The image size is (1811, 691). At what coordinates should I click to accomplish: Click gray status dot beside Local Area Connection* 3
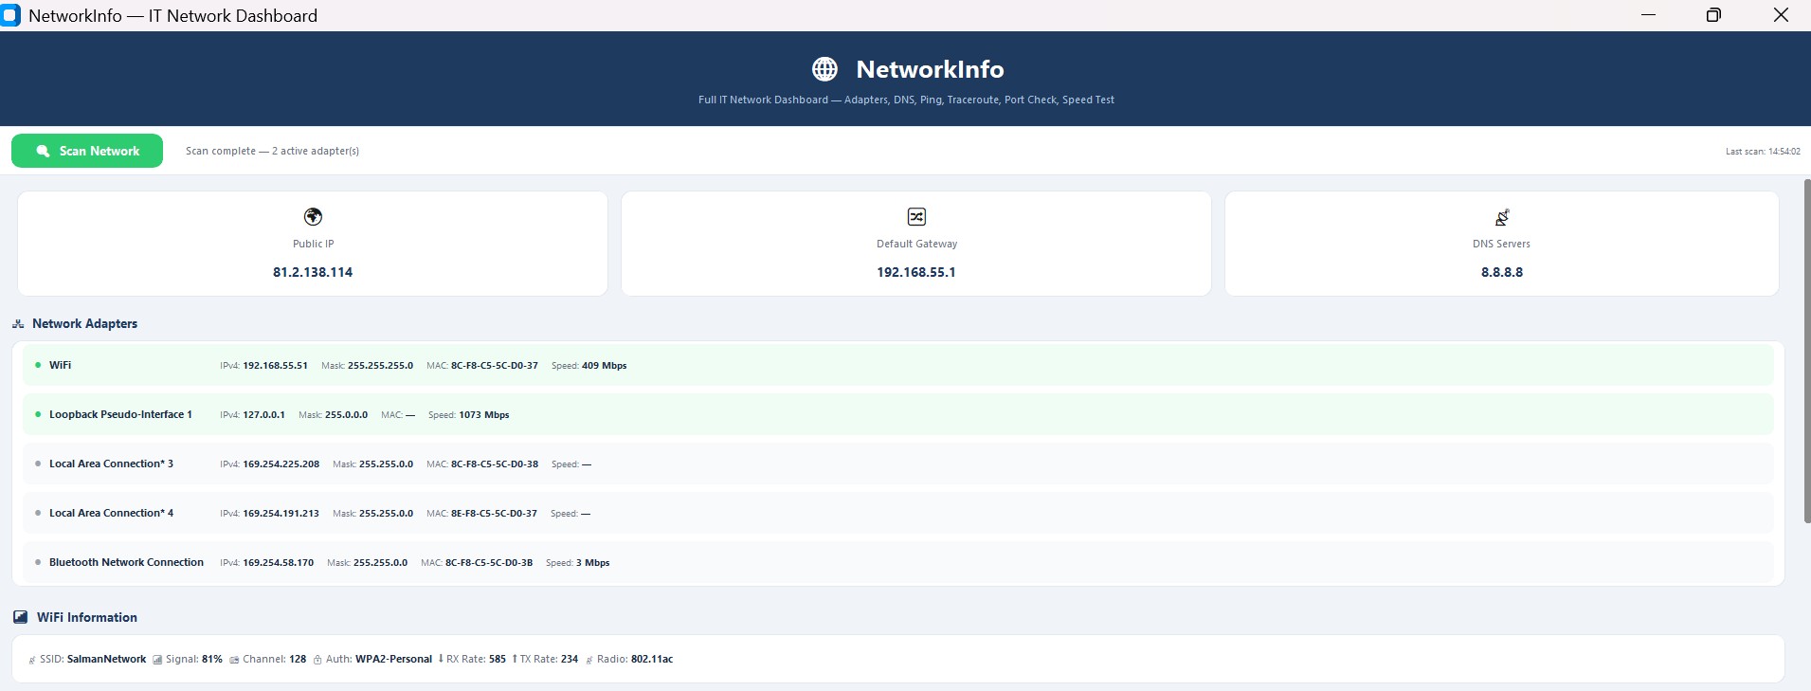pyautogui.click(x=38, y=464)
